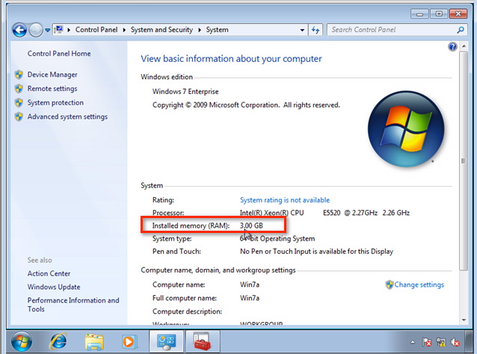Image resolution: width=477 pixels, height=354 pixels.
Task: Click the 3.00 GB memory value
Action: [251, 226]
